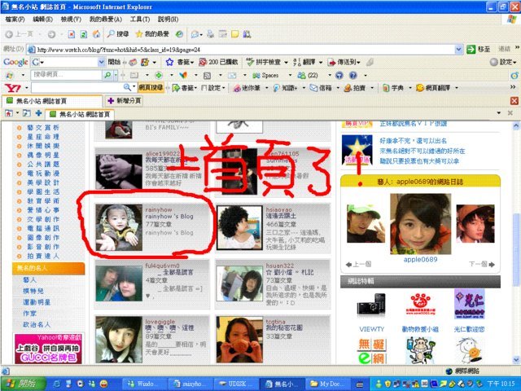This screenshot has width=521, height=391.
Task: Open Yahoo mailbox (信箱) button
Action: pos(321,88)
